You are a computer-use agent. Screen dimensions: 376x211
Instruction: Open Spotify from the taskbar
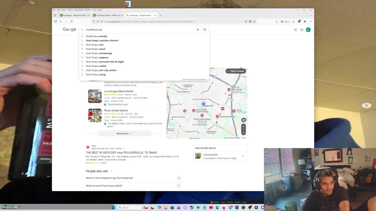198,207
